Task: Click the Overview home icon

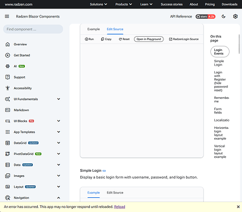Action: point(7,44)
